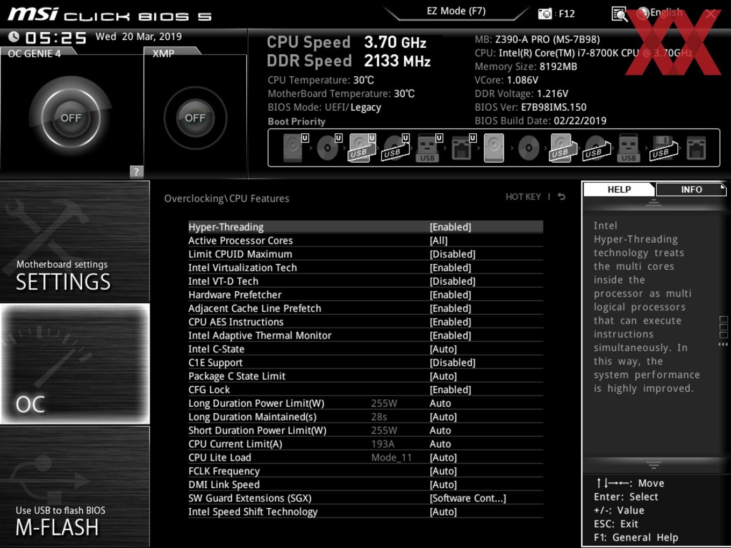
Task: Close the BIOS with the X button
Action: click(711, 14)
